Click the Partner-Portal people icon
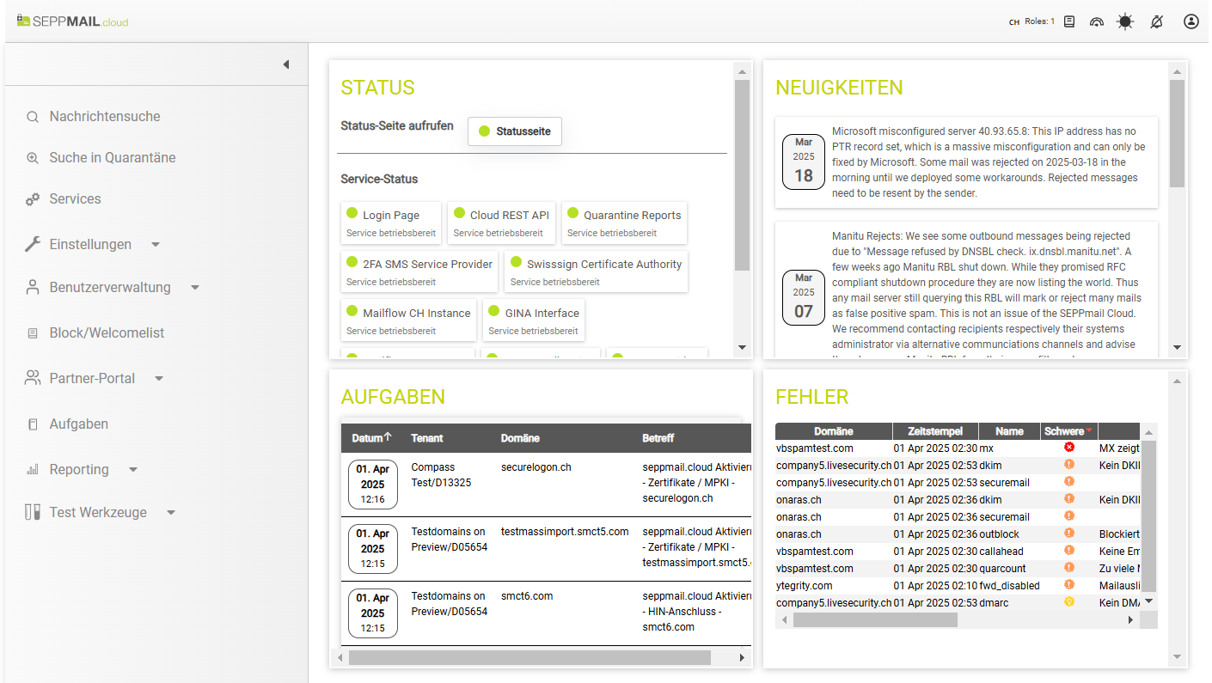Viewport: 1212px width, 683px height. [x=33, y=378]
